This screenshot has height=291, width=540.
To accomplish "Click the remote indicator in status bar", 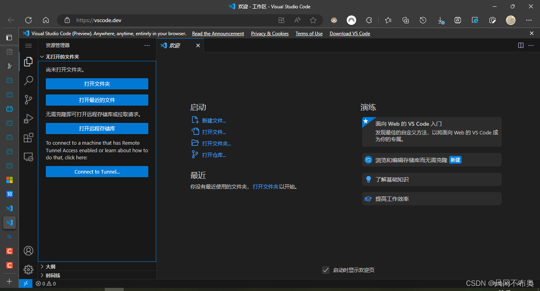I will (26, 283).
